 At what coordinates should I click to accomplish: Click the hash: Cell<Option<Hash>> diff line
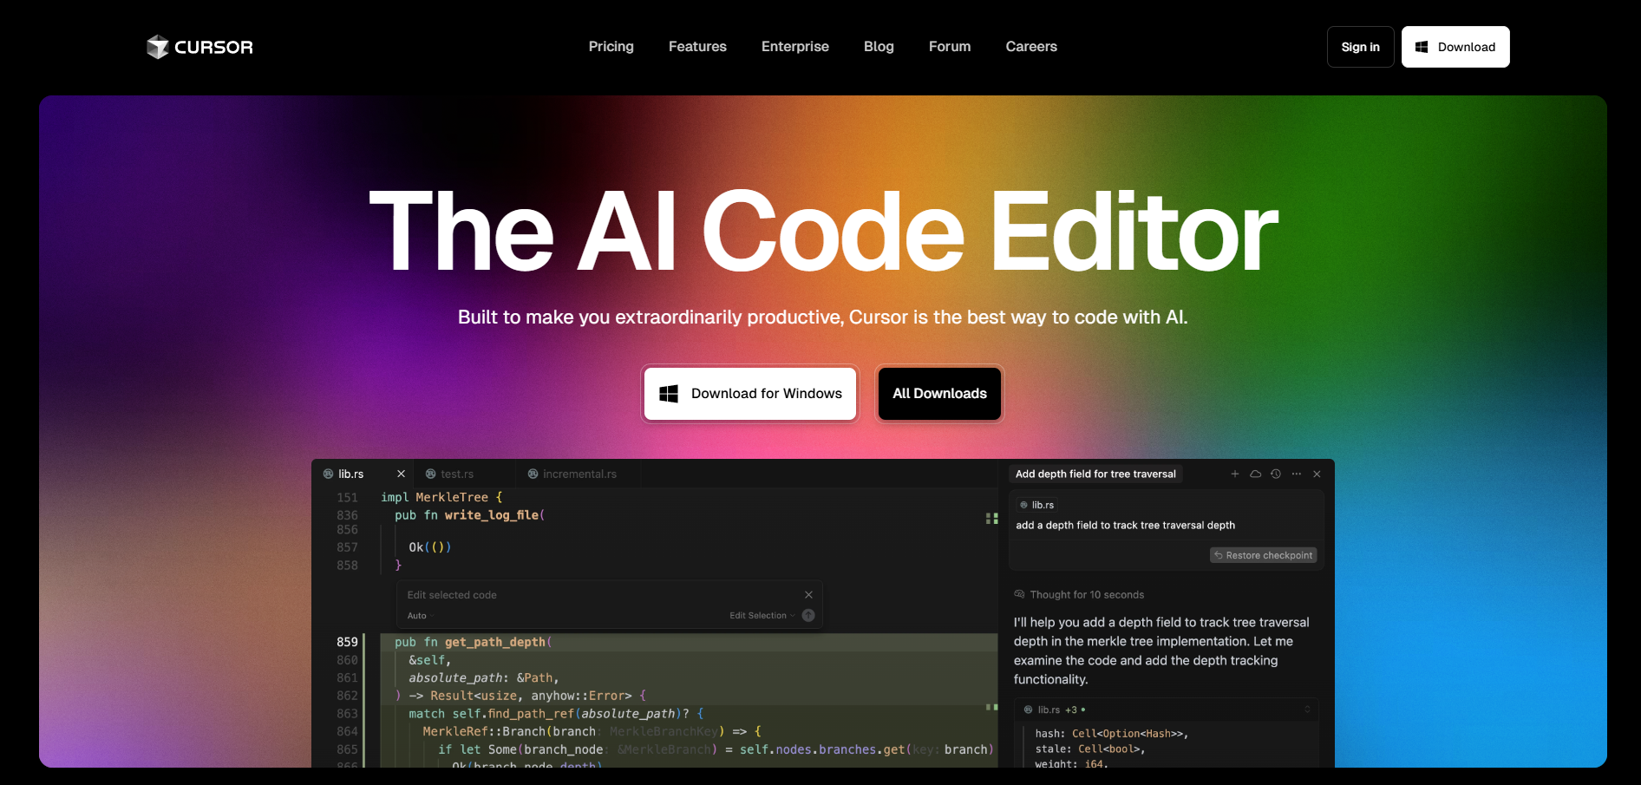coord(1111,734)
